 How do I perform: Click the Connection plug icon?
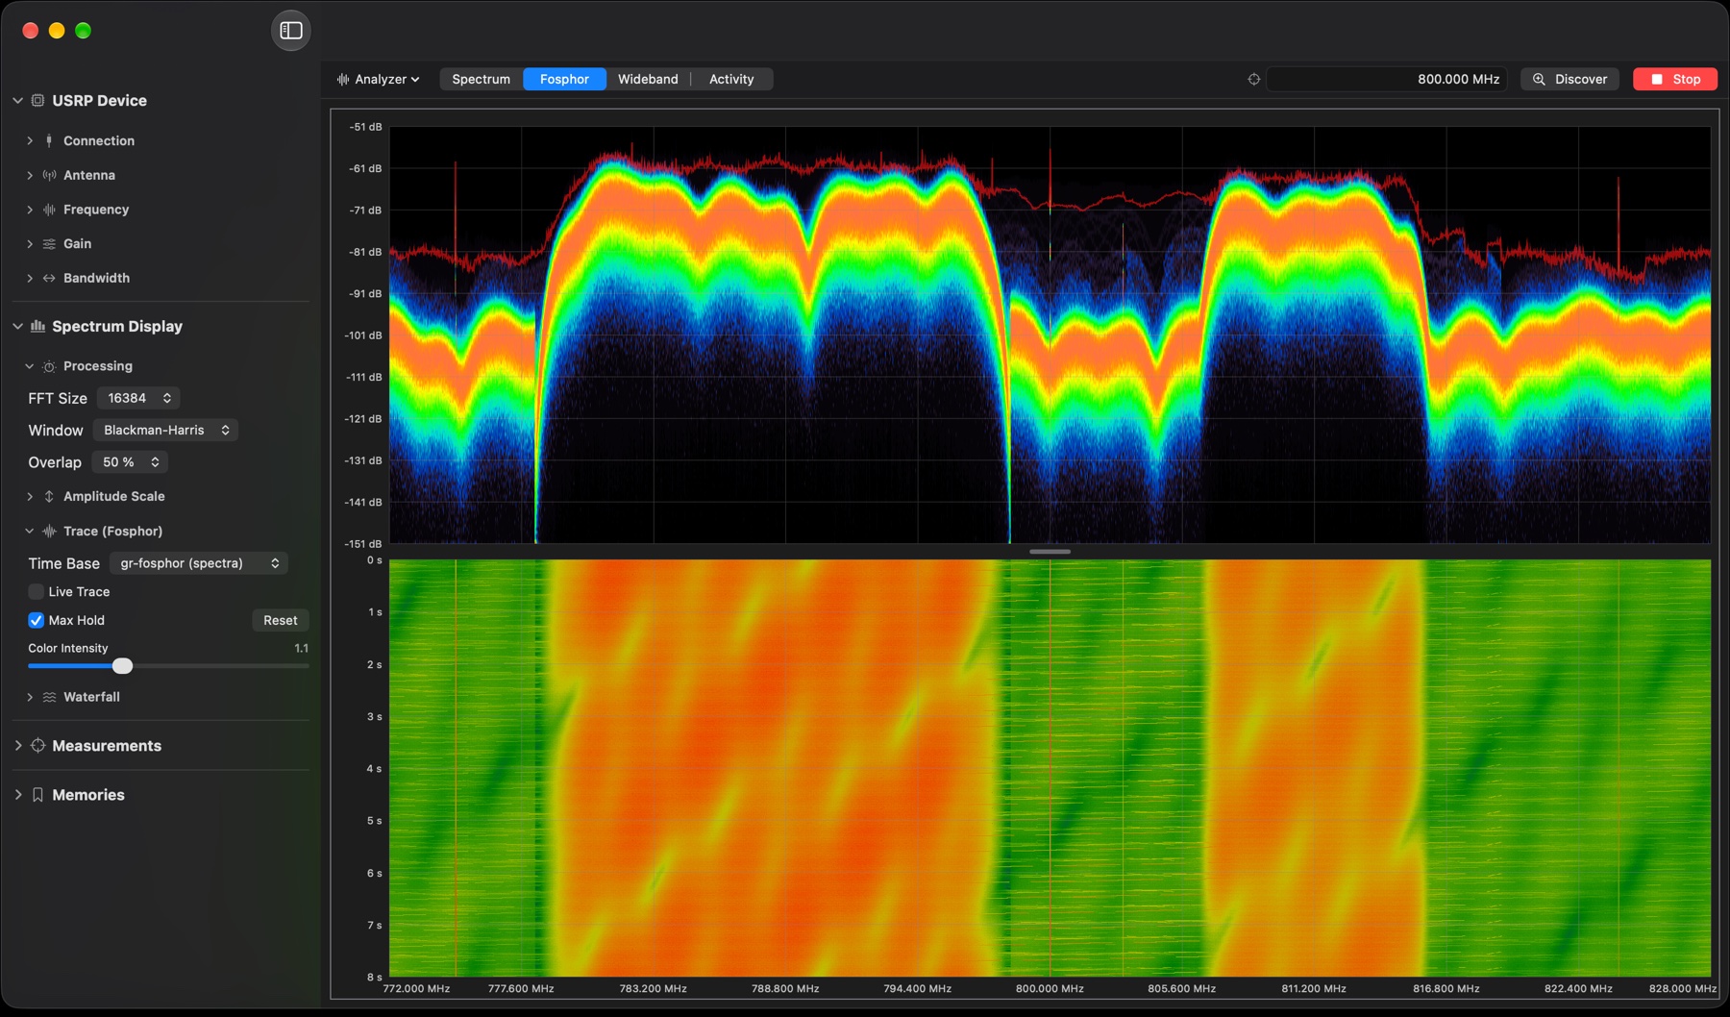(x=49, y=140)
